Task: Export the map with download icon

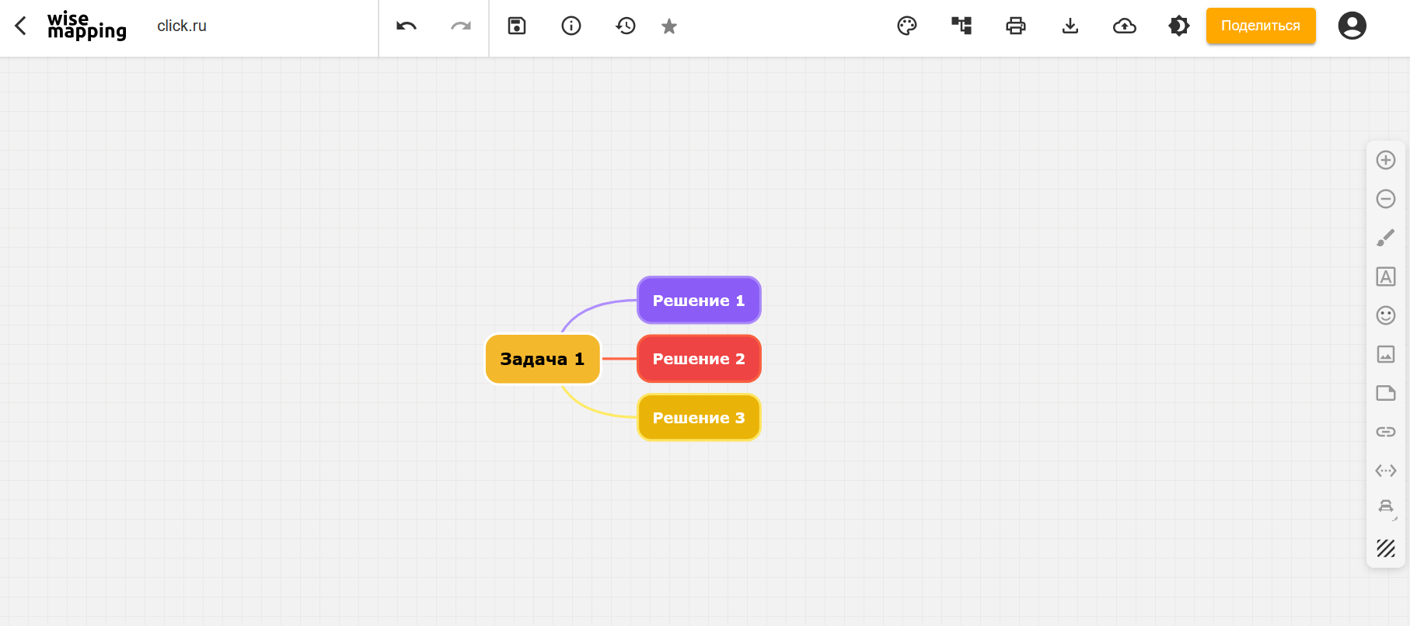Action: [1070, 26]
